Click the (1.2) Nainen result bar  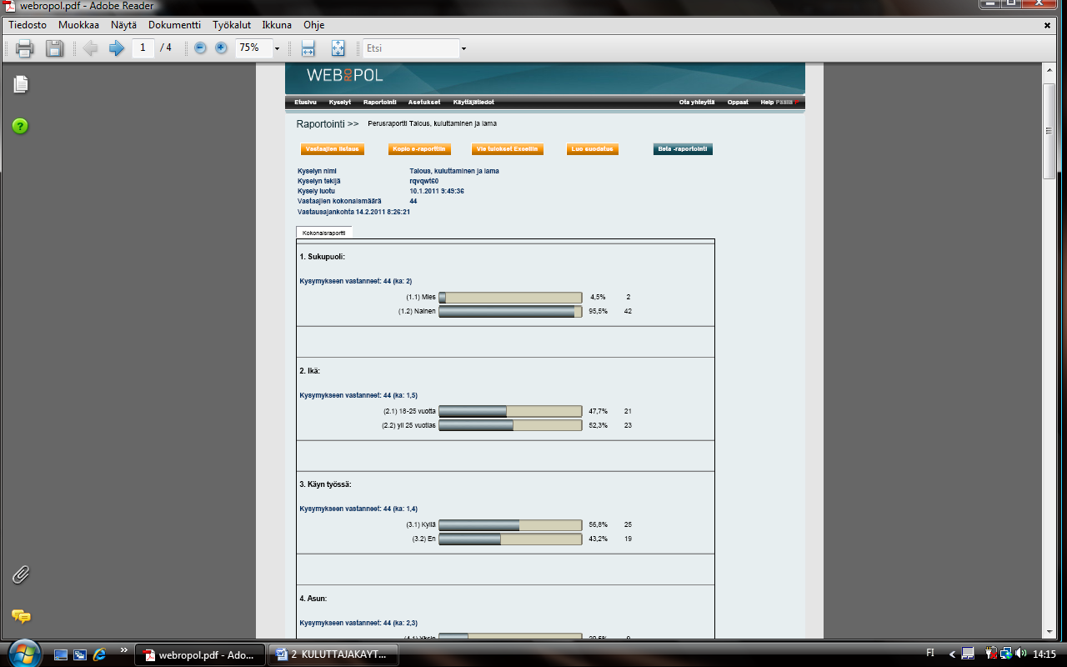[510, 311]
